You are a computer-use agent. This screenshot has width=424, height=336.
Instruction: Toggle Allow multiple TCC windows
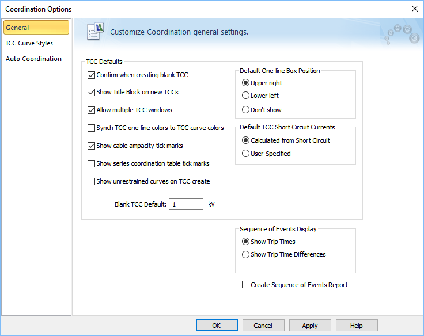pos(91,110)
